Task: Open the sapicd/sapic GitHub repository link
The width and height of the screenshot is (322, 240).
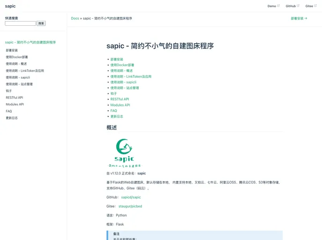Action: coord(131,197)
